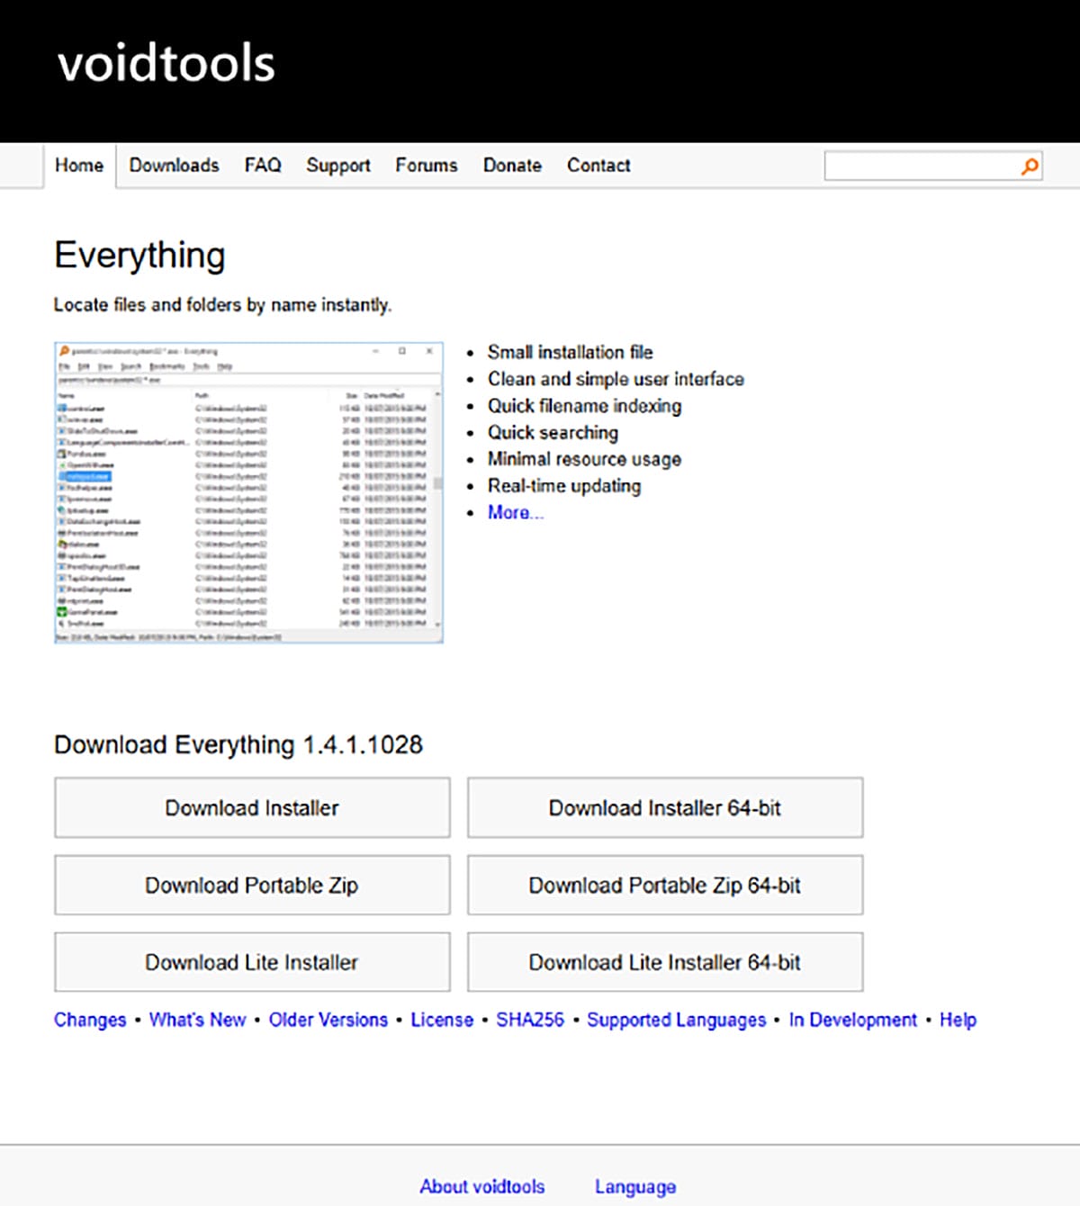The height and width of the screenshot is (1206, 1080).
Task: Click the orange search magnifier icon
Action: point(1030,166)
